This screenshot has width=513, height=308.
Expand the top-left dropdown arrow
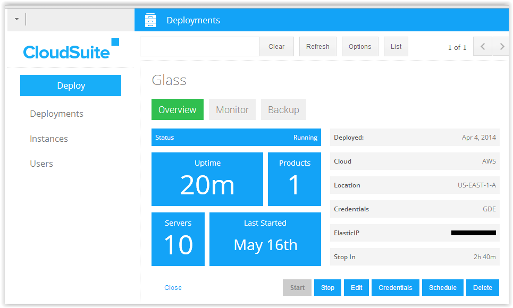tap(16, 19)
